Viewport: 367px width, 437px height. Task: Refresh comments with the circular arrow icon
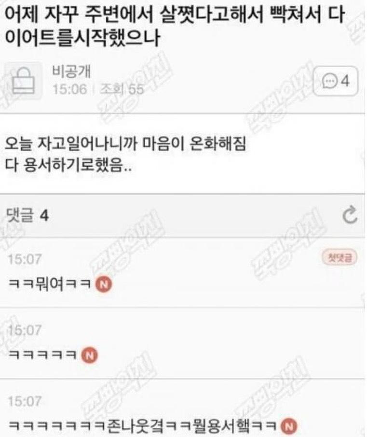pos(350,214)
